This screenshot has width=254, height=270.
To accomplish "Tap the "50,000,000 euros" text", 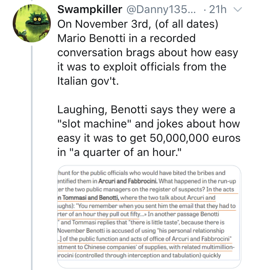I will tap(195, 138).
